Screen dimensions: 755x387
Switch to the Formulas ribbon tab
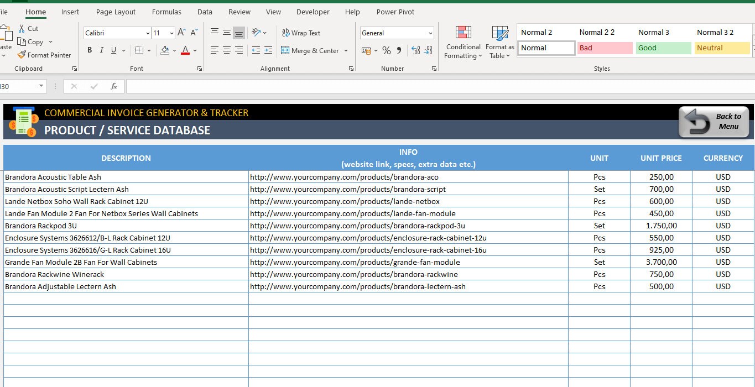pyautogui.click(x=166, y=12)
